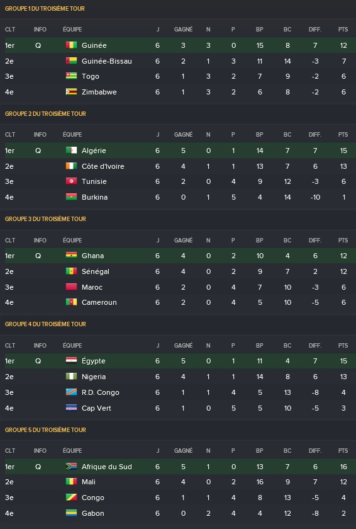Select the Gabon row in Groupe 5
Image resolution: width=356 pixels, height=529 pixels.
tap(178, 513)
